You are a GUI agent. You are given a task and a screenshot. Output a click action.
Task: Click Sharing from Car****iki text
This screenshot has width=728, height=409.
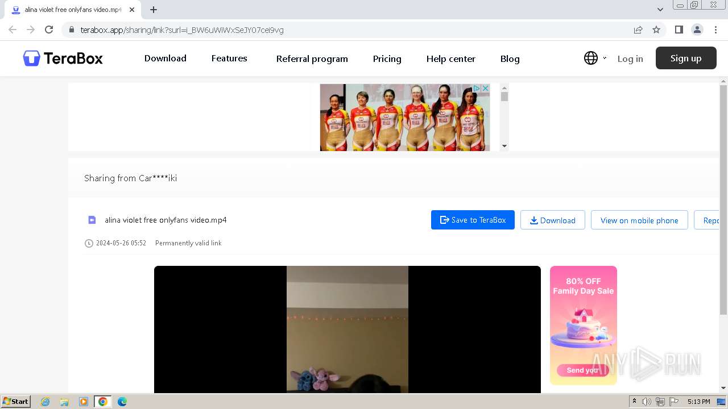130,178
